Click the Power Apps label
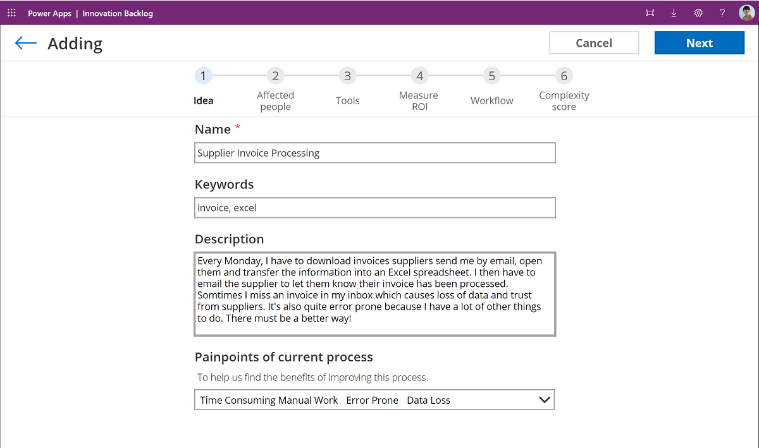Image resolution: width=759 pixels, height=448 pixels. click(49, 13)
